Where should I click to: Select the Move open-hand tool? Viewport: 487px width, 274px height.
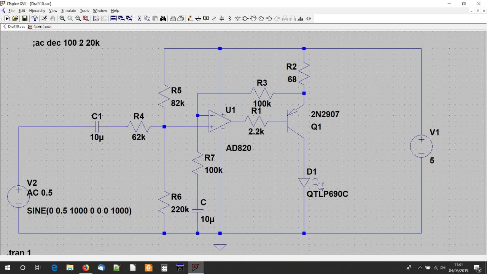pos(253,18)
